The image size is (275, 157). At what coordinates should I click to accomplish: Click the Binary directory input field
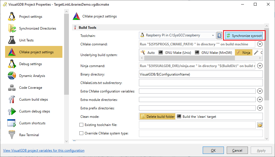(x=201, y=74)
